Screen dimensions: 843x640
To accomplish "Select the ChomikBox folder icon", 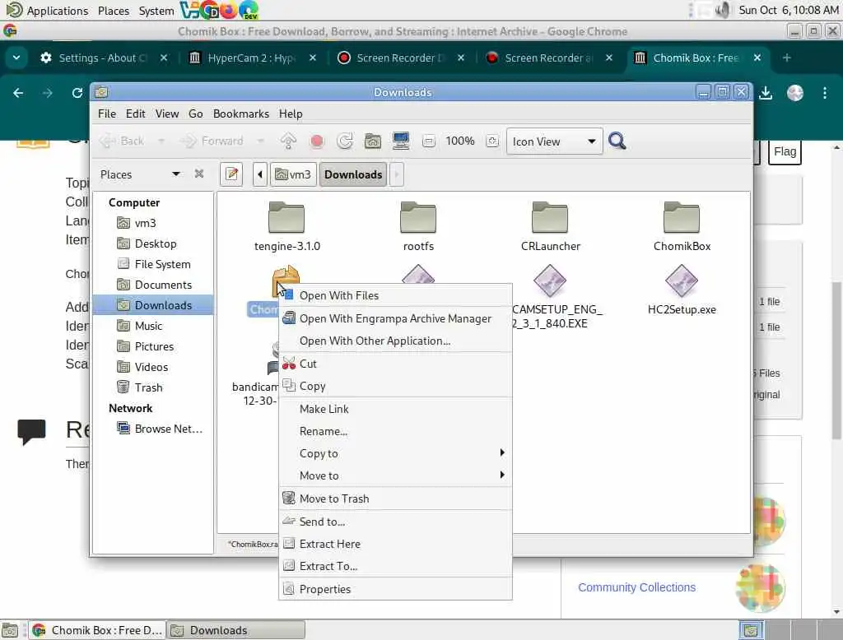I will [682, 218].
